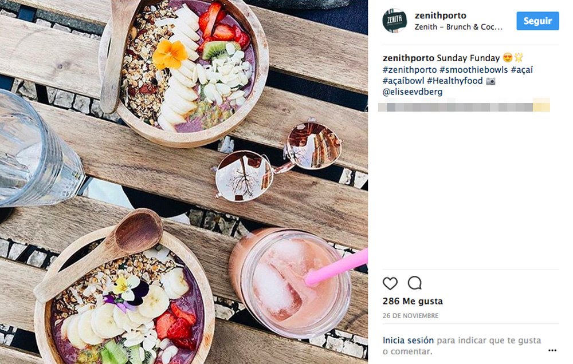Open the #Healthyfood hashtag
The image size is (573, 364).
click(455, 81)
